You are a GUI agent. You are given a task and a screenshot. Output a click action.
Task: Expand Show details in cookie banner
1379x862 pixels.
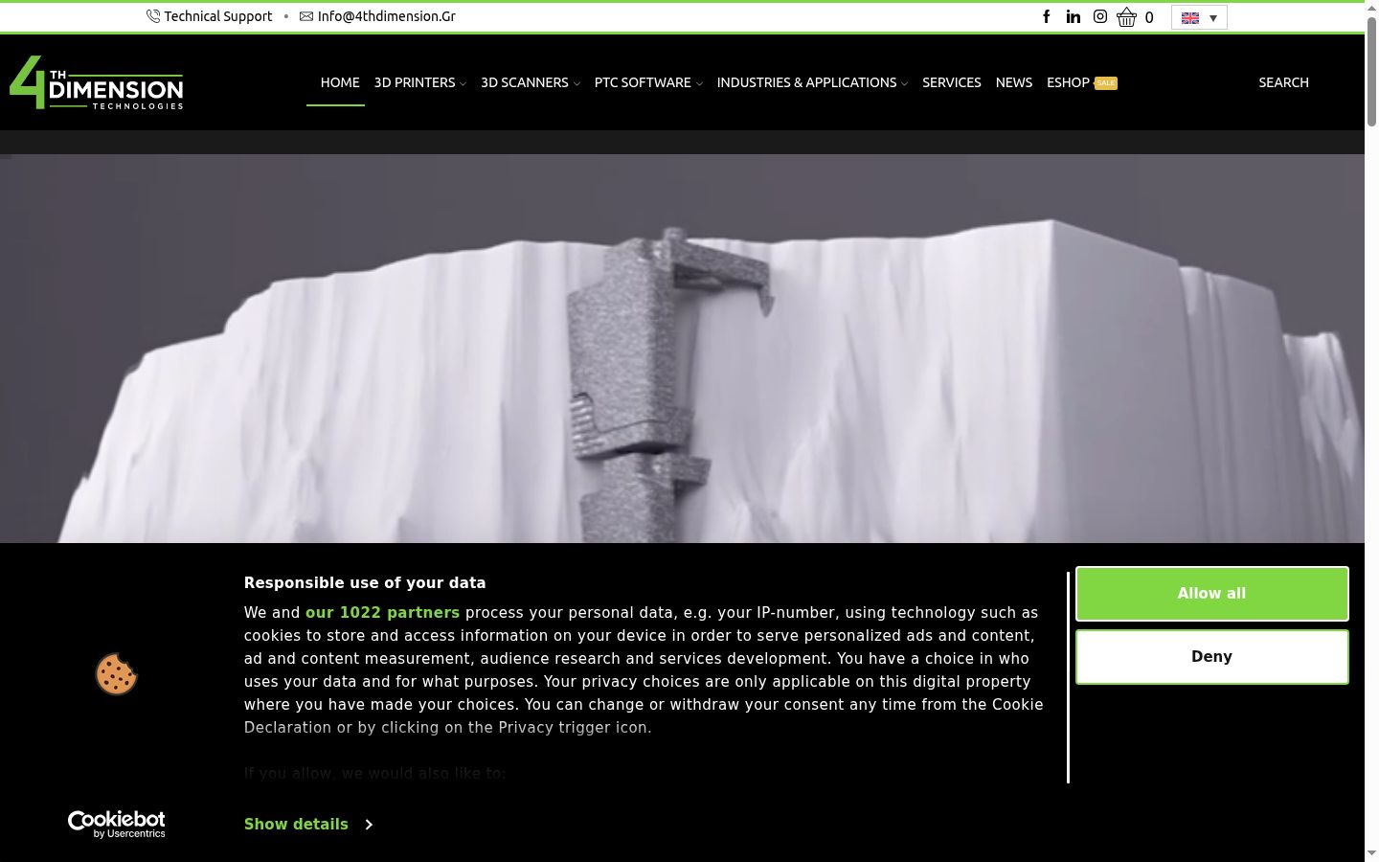point(308,824)
